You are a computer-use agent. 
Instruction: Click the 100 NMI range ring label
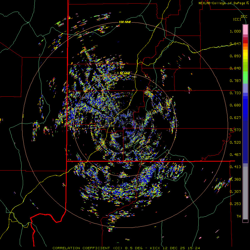[125, 22]
